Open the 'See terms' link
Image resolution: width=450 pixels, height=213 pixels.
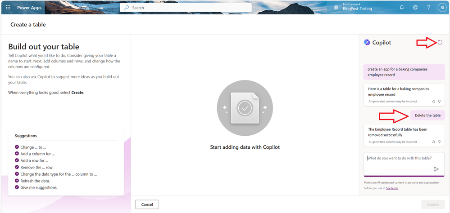pos(392,188)
